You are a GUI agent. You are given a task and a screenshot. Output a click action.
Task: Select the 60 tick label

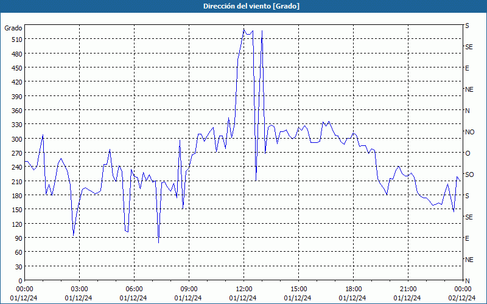pos(18,252)
